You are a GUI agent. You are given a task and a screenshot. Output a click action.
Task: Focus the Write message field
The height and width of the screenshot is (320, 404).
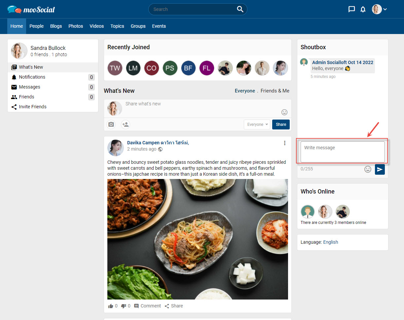point(343,152)
